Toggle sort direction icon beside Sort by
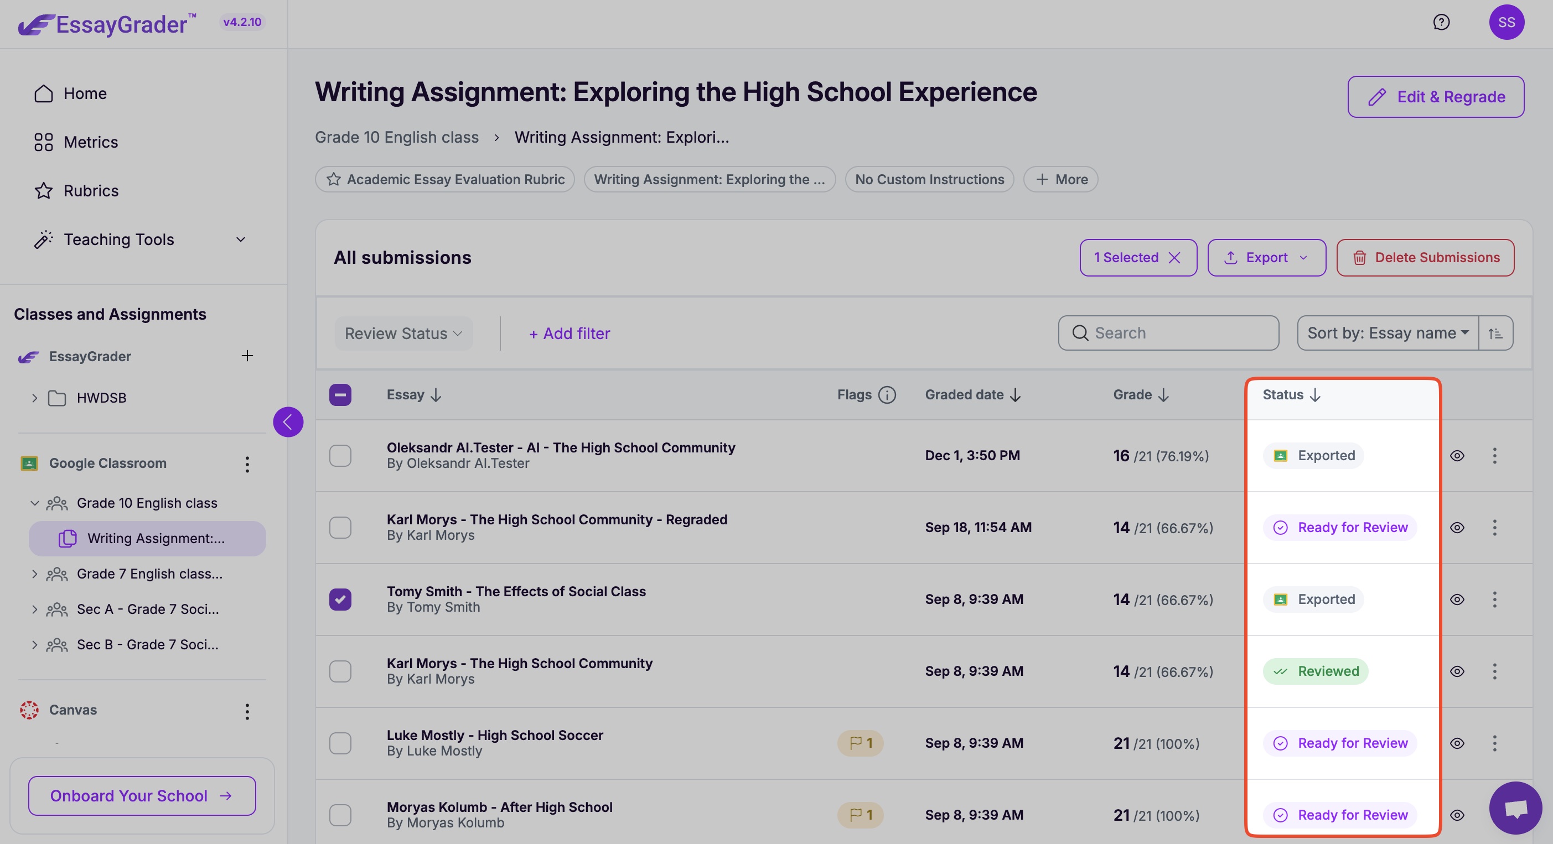This screenshot has width=1553, height=844. click(1495, 333)
